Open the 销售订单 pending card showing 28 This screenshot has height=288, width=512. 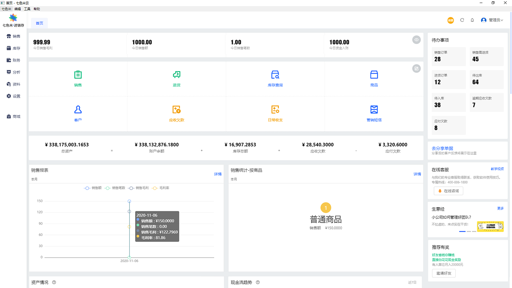[448, 56]
